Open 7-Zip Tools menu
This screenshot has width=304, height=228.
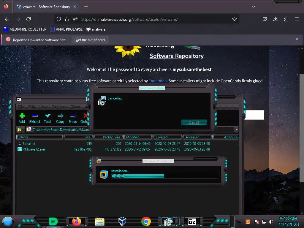click(x=75, y=107)
